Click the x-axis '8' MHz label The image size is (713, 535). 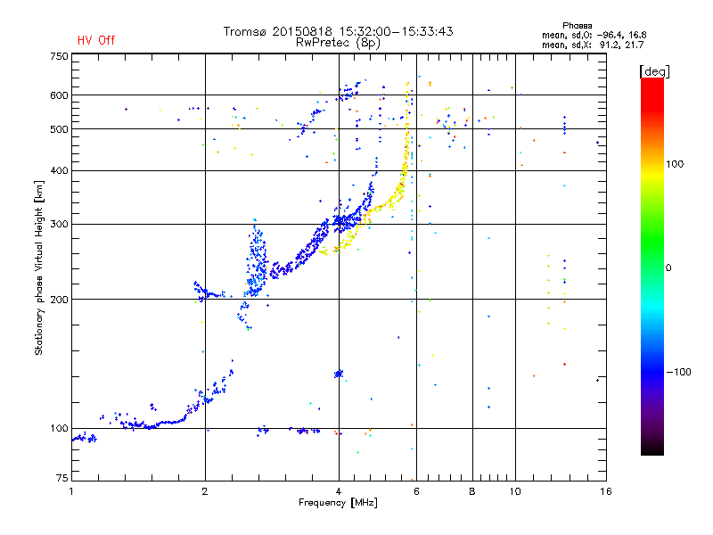coord(472,491)
